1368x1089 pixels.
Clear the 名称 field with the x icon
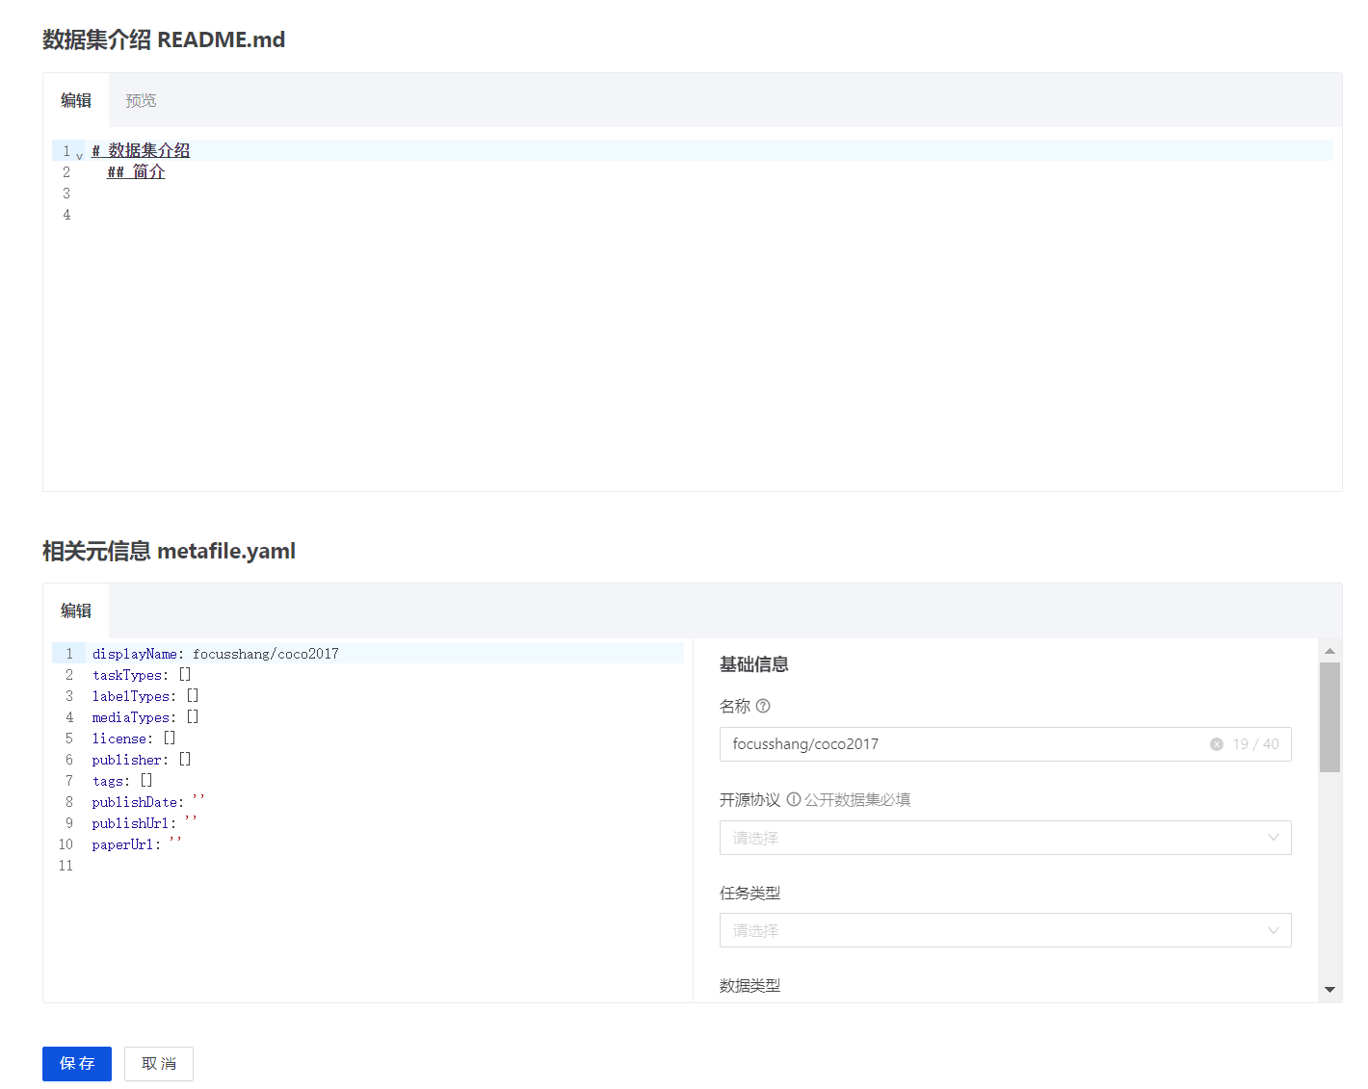tap(1217, 744)
